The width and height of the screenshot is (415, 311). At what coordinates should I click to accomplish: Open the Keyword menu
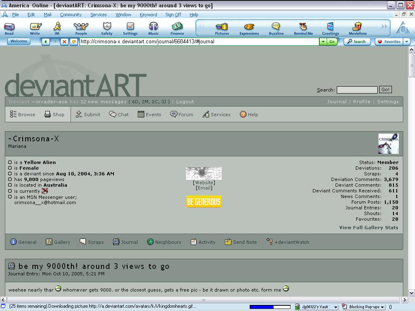148,15
